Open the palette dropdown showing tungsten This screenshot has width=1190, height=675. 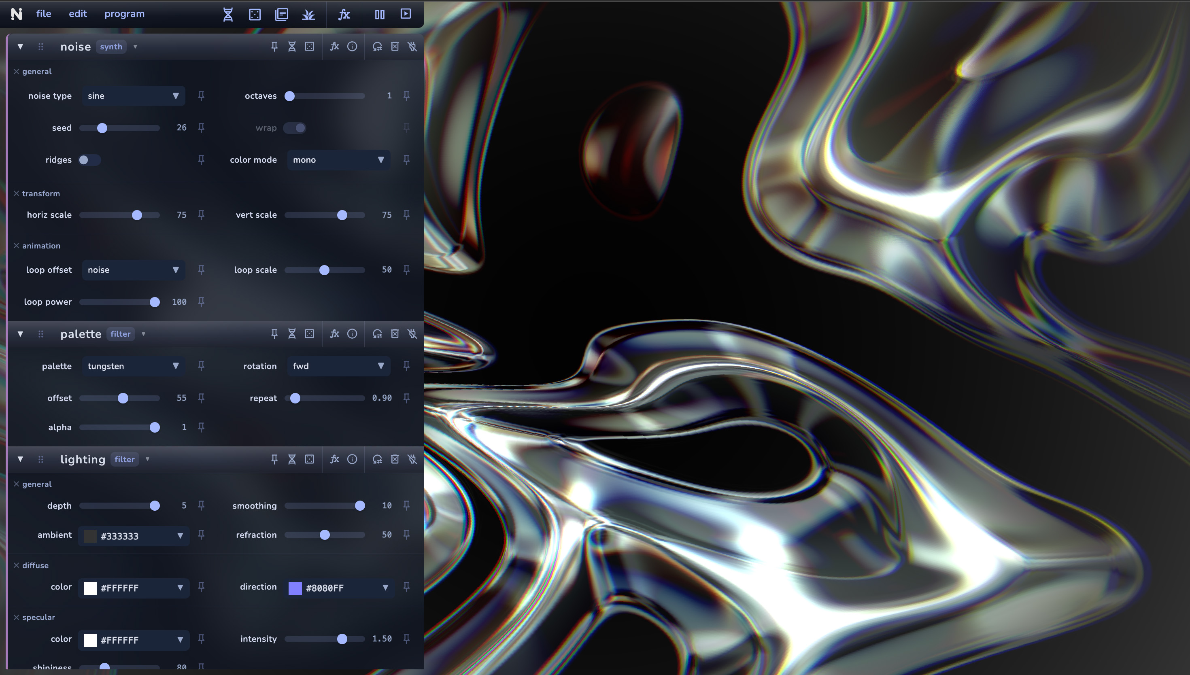[x=134, y=366]
